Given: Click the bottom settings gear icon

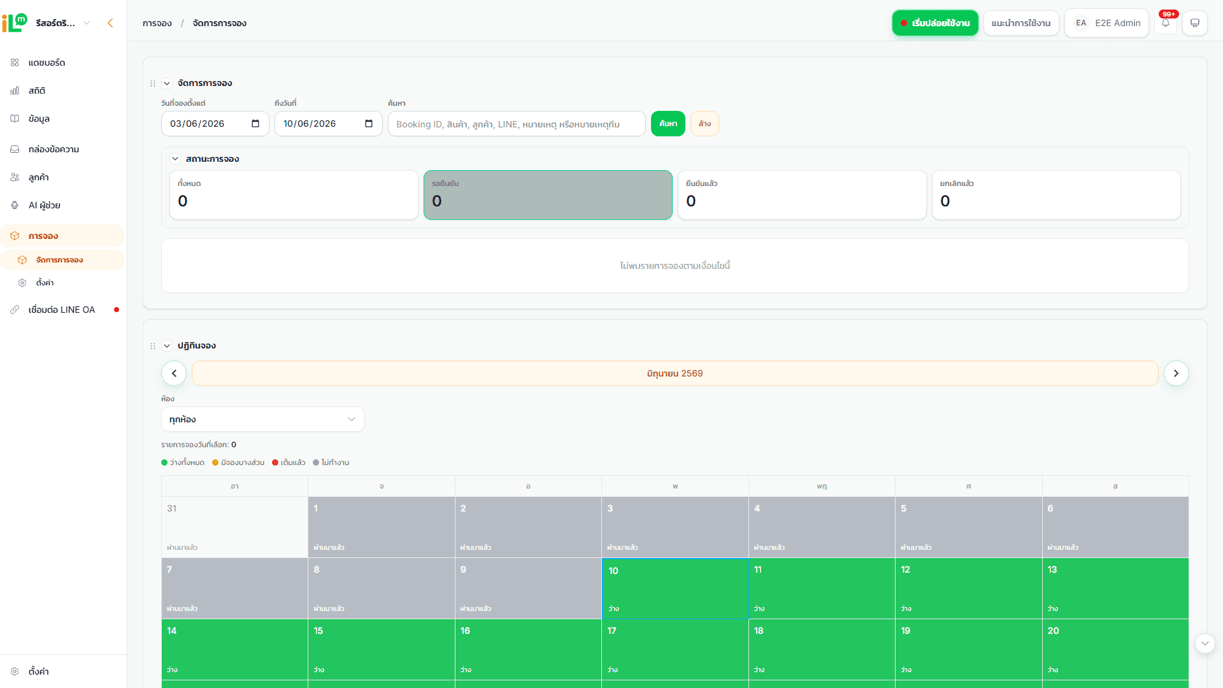Looking at the screenshot, I should [x=15, y=671].
